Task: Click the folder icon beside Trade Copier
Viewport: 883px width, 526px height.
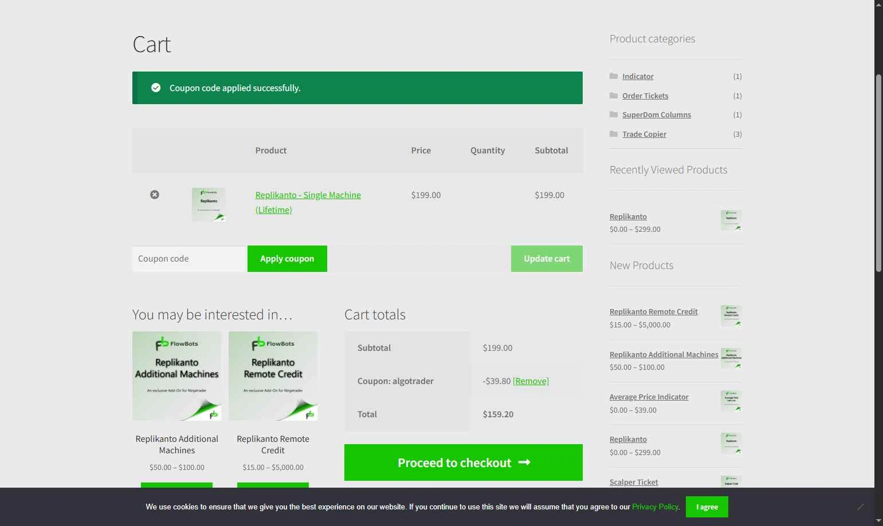Action: pos(614,134)
